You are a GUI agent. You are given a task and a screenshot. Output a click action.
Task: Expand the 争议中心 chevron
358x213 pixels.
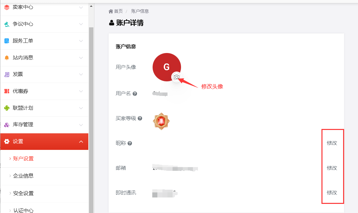coord(81,24)
